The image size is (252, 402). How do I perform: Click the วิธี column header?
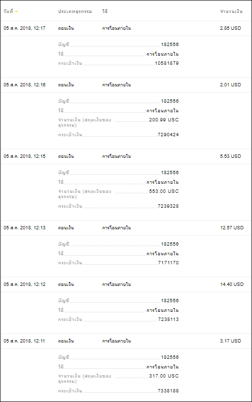105,11
